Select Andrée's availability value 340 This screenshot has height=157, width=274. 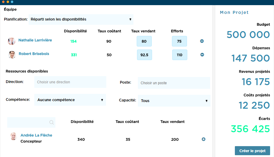point(81,139)
